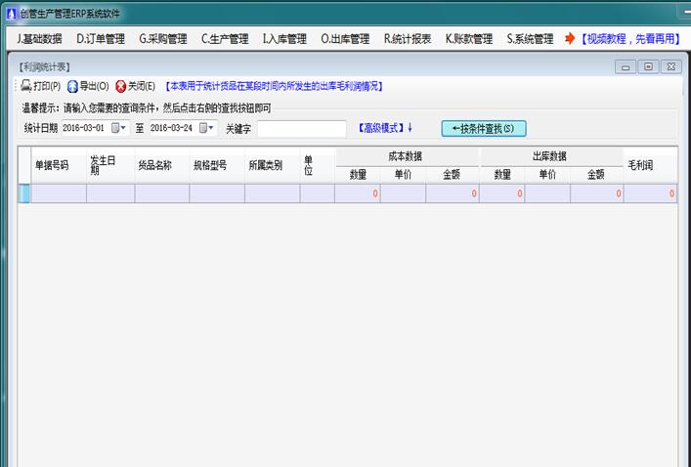
Task: Click the red close icon (关闭)
Action: (121, 86)
